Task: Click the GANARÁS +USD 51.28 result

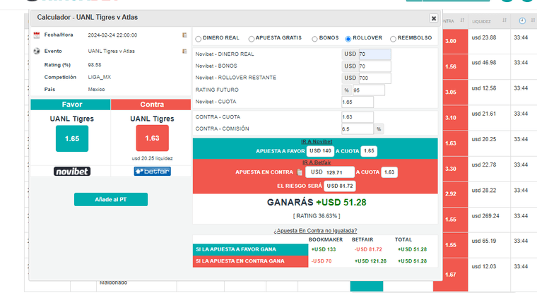Action: (x=317, y=203)
